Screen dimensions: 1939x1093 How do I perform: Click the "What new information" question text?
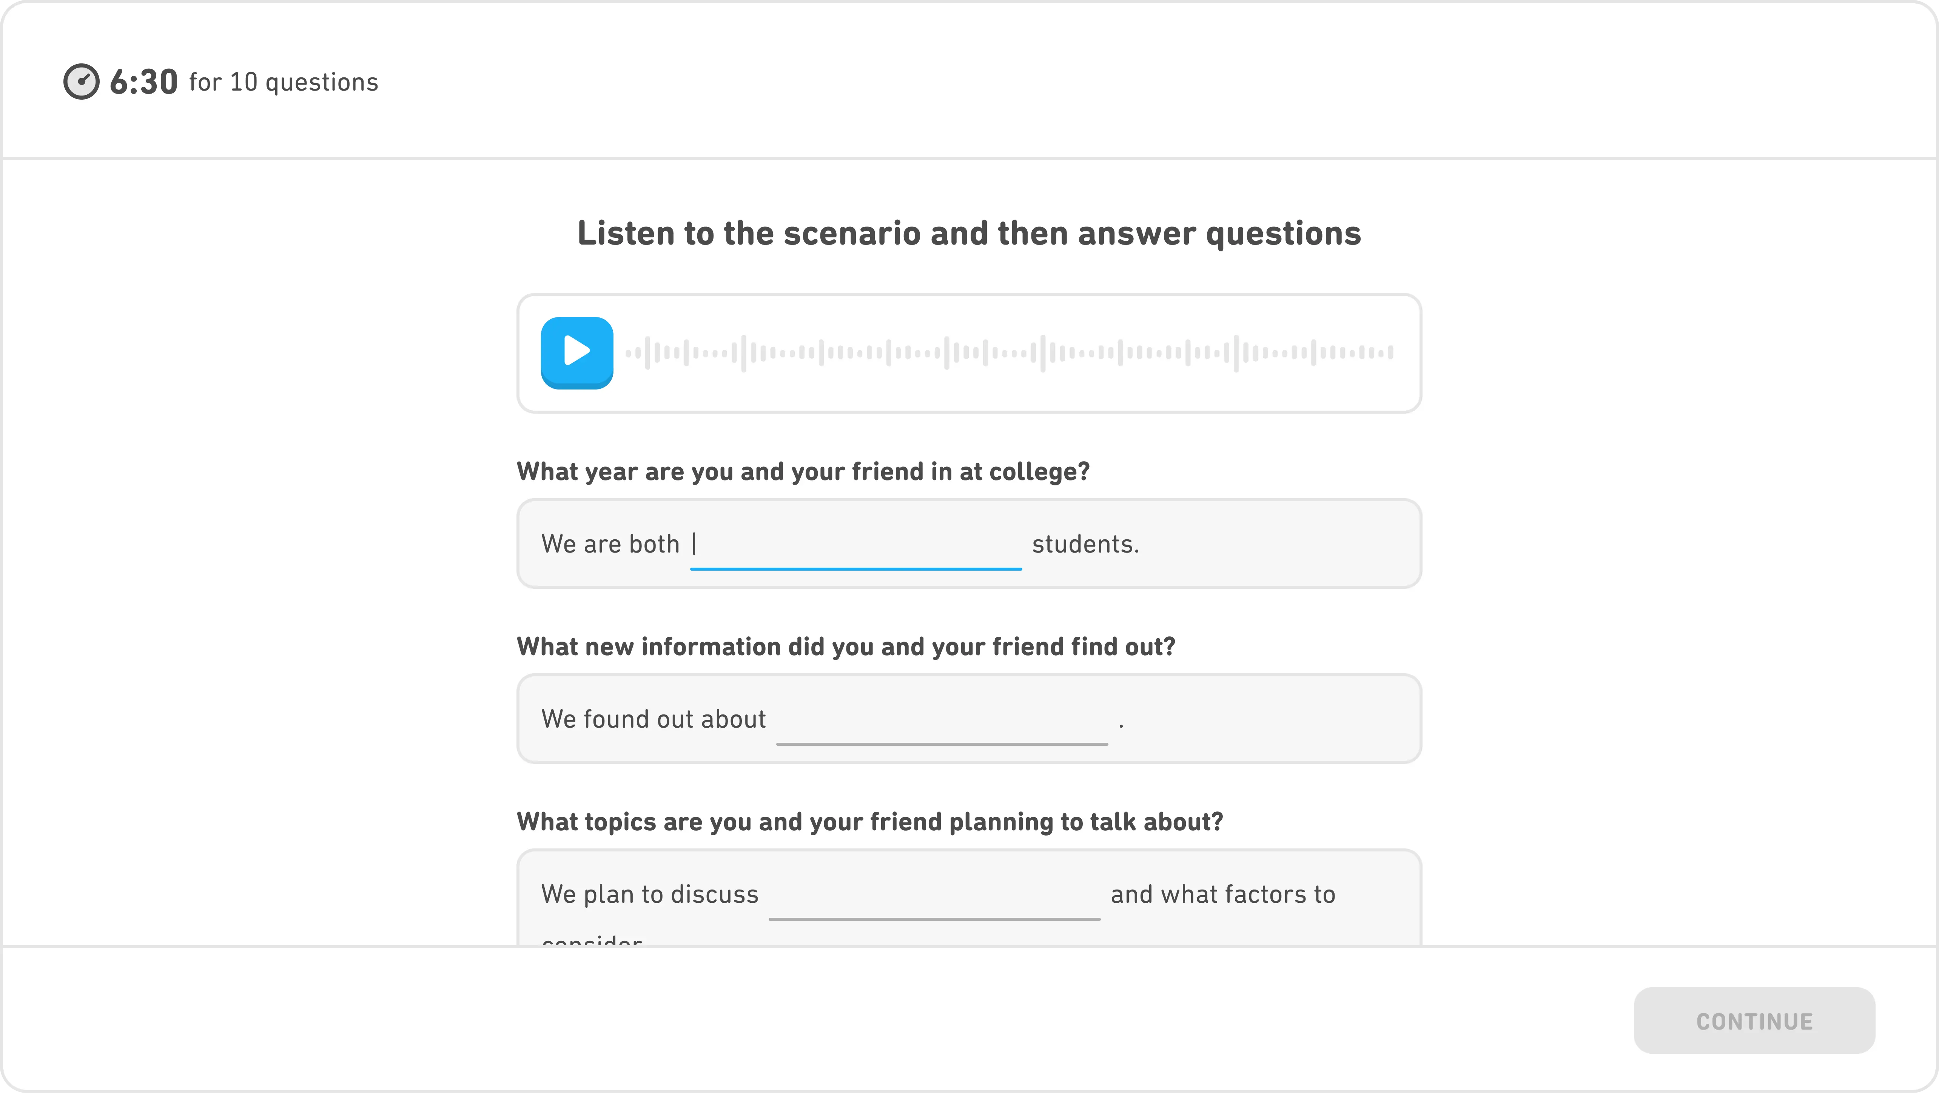click(x=845, y=647)
